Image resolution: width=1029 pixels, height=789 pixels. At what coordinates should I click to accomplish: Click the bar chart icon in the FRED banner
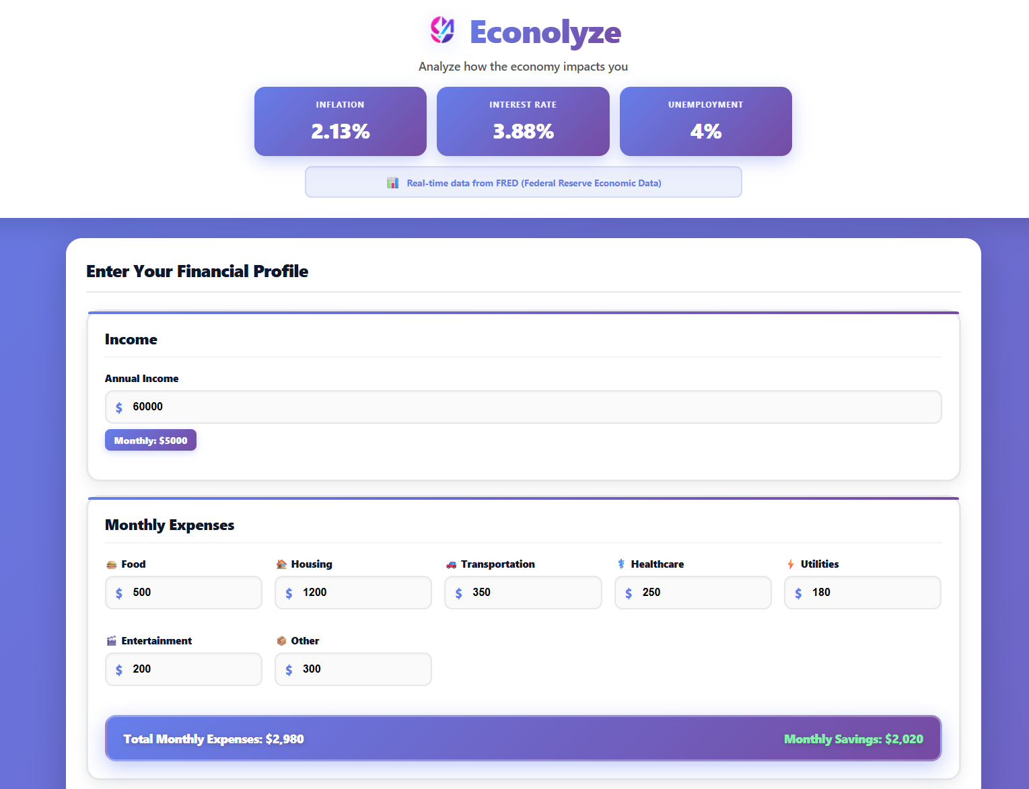(393, 182)
